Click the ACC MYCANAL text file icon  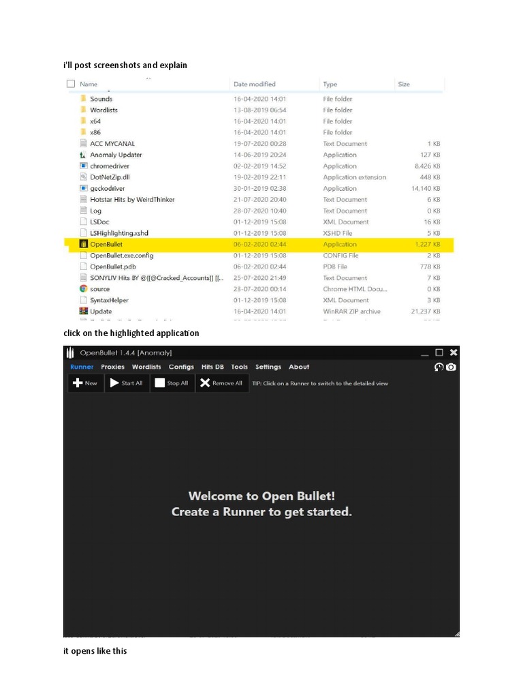[x=83, y=143]
